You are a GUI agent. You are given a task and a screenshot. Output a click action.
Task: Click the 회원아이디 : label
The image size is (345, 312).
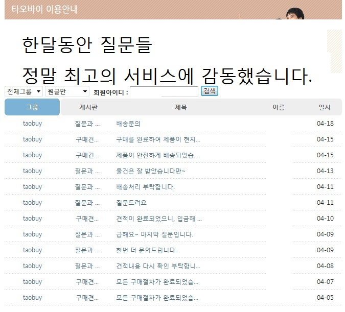111,92
